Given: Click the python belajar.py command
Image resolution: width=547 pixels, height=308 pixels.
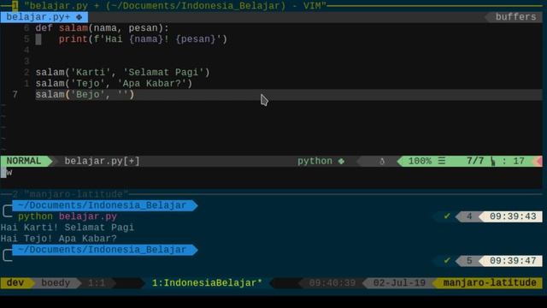Looking at the screenshot, I should 68,216.
